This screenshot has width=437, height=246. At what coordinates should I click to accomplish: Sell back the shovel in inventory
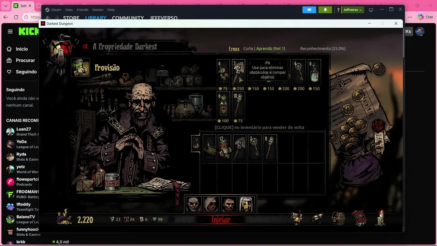pyautogui.click(x=240, y=148)
